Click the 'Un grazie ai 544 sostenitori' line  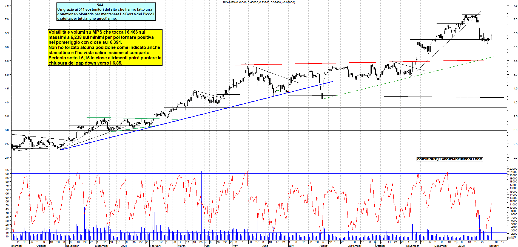tap(105, 9)
